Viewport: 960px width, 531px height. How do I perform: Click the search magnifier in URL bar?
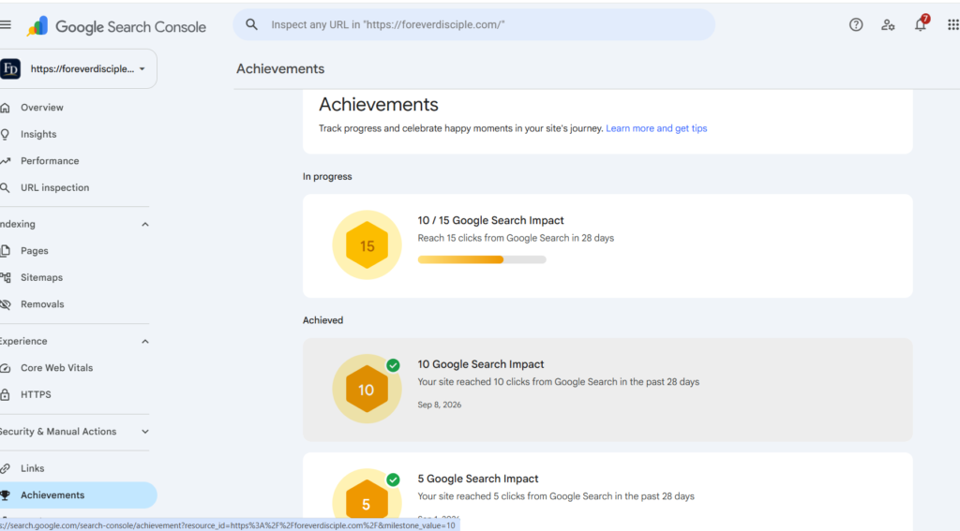[x=251, y=24]
